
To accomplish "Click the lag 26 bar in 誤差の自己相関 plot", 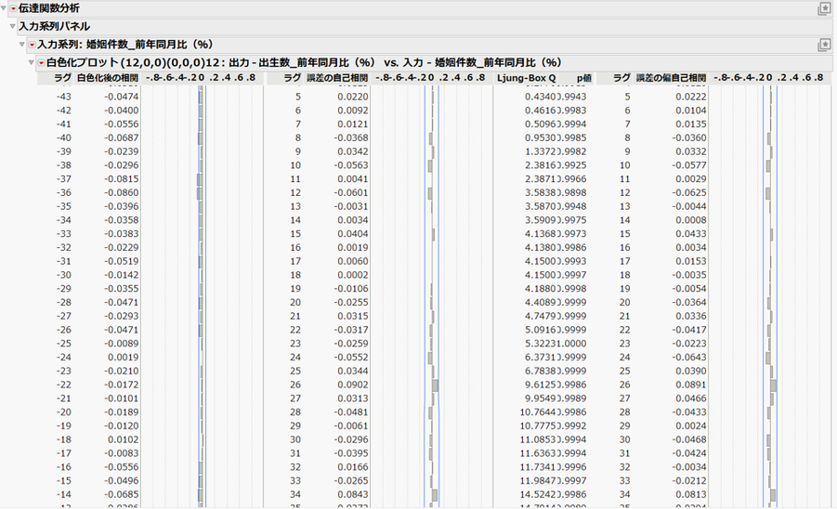I will click(x=435, y=385).
